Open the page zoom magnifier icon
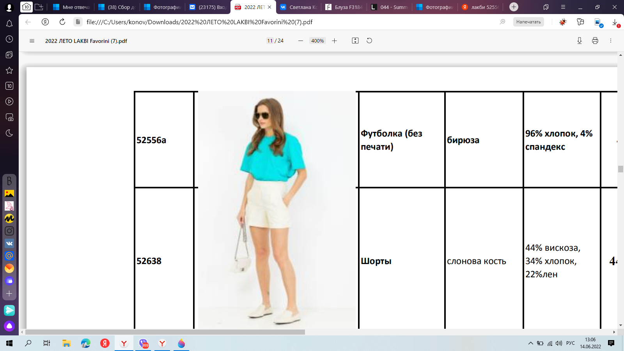The height and width of the screenshot is (351, 624). [503, 22]
